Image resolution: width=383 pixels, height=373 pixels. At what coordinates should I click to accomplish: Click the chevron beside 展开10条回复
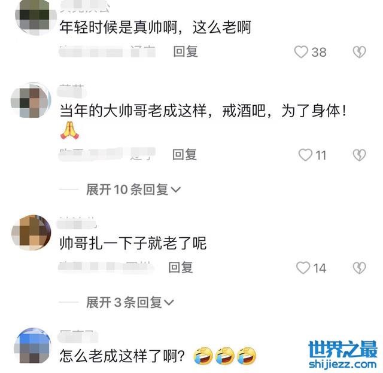[175, 189]
